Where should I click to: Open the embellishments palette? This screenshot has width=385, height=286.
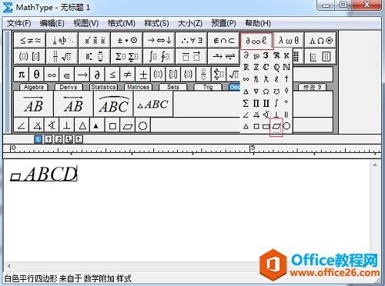click(95, 40)
